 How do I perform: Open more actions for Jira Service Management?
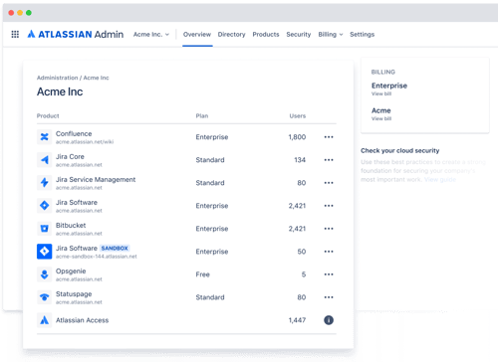coord(329,183)
